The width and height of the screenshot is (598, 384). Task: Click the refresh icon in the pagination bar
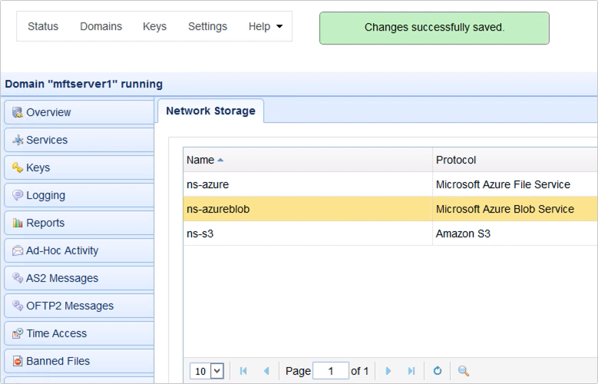point(438,371)
